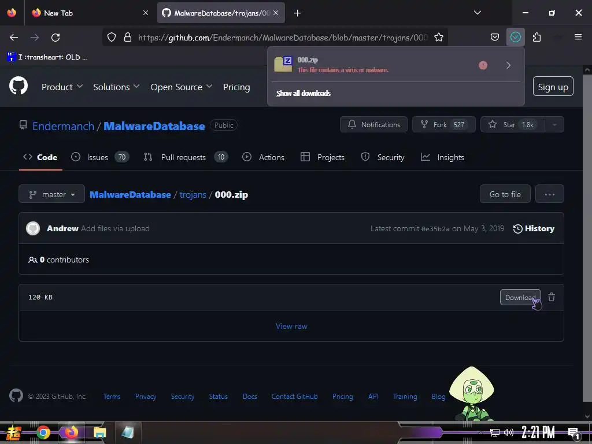Open the commit hash 0e35b2a
592x444 pixels.
click(x=435, y=229)
